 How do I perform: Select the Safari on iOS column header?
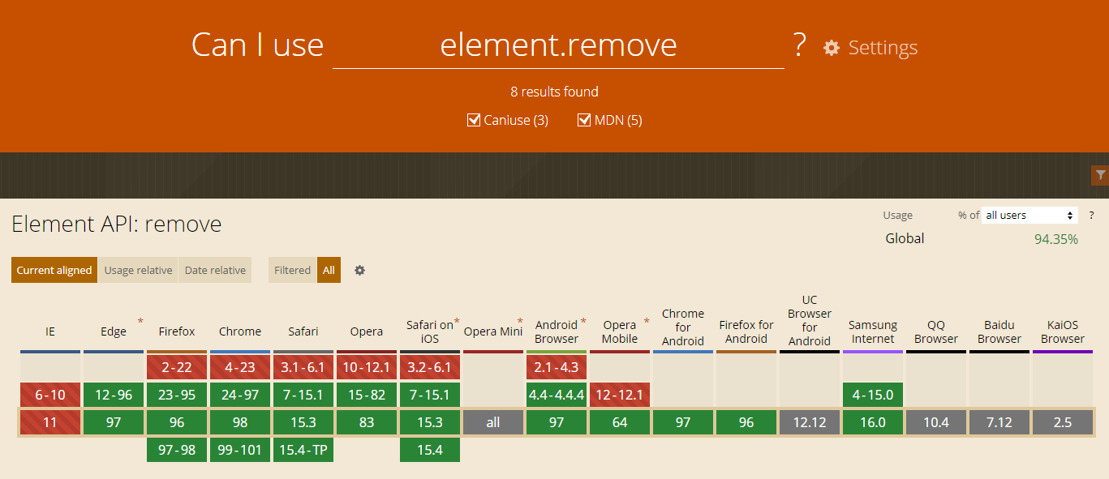point(430,331)
